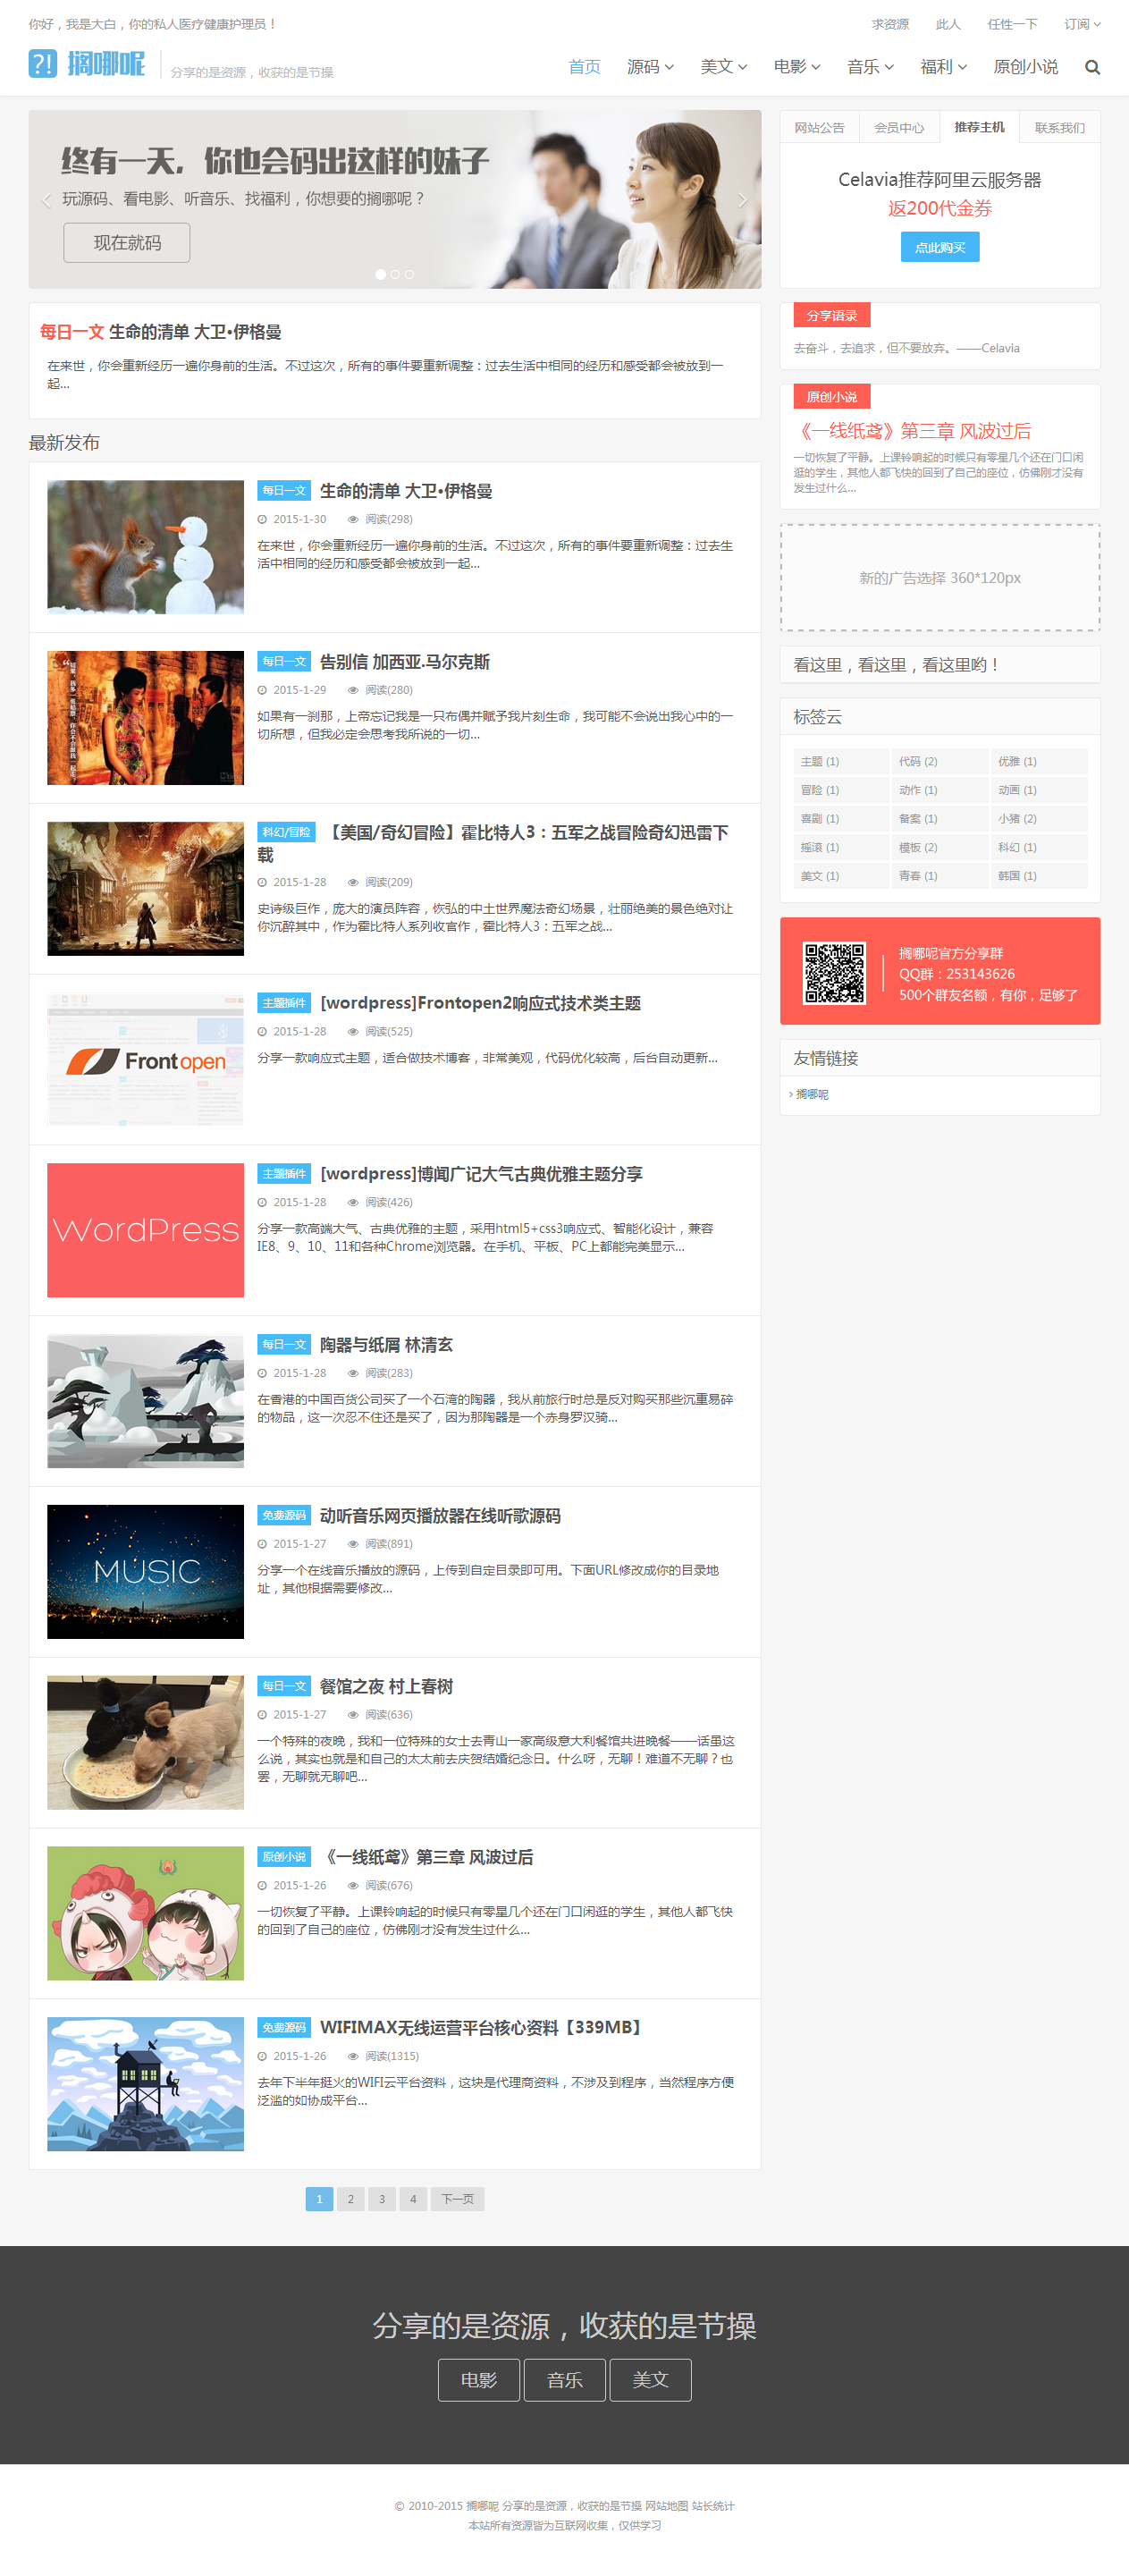
Task: Expand the 电影 navigation dropdown
Action: point(796,67)
